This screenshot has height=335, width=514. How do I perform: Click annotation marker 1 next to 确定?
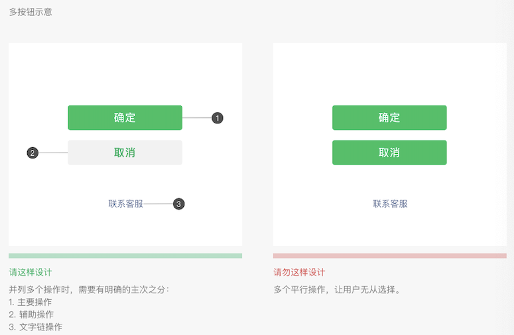pos(218,118)
